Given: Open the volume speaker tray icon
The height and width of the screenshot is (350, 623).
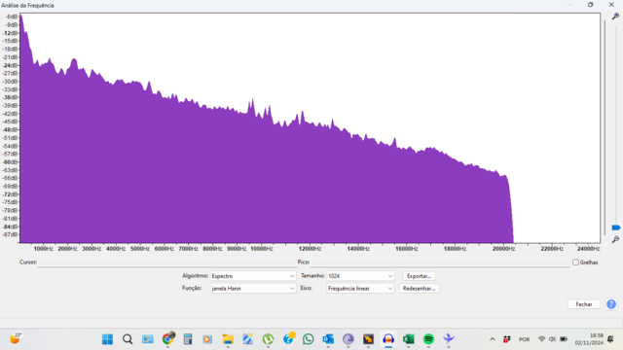Looking at the screenshot, I should tap(552, 339).
